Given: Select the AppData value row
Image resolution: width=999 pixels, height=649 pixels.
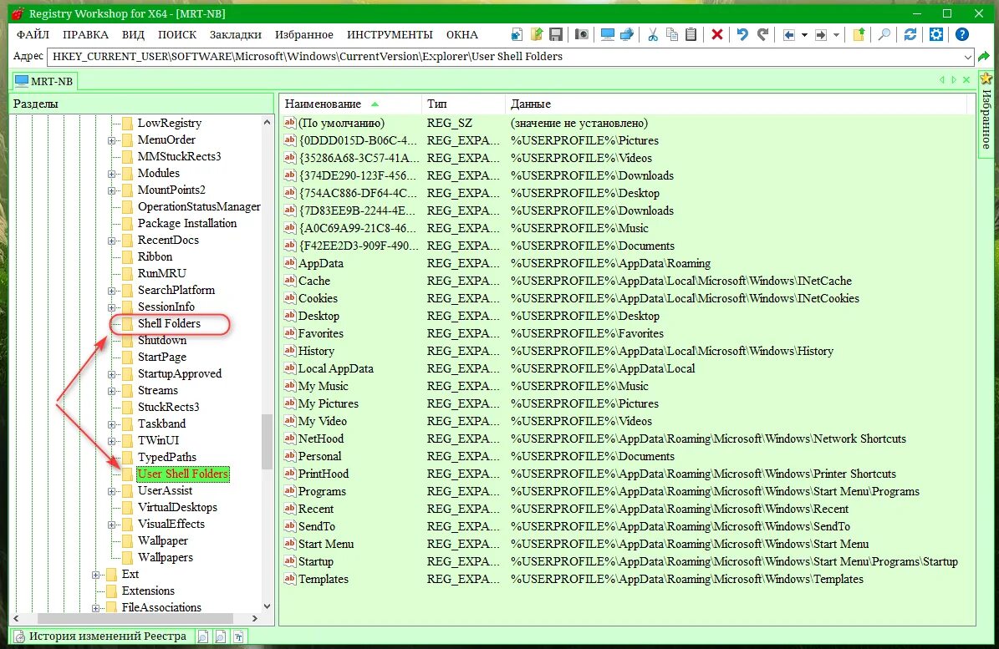Looking at the screenshot, I should 628,263.
